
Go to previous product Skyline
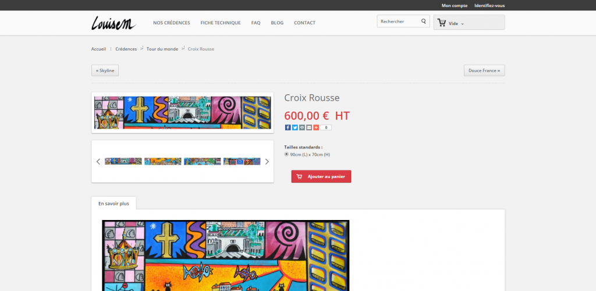[x=105, y=70]
